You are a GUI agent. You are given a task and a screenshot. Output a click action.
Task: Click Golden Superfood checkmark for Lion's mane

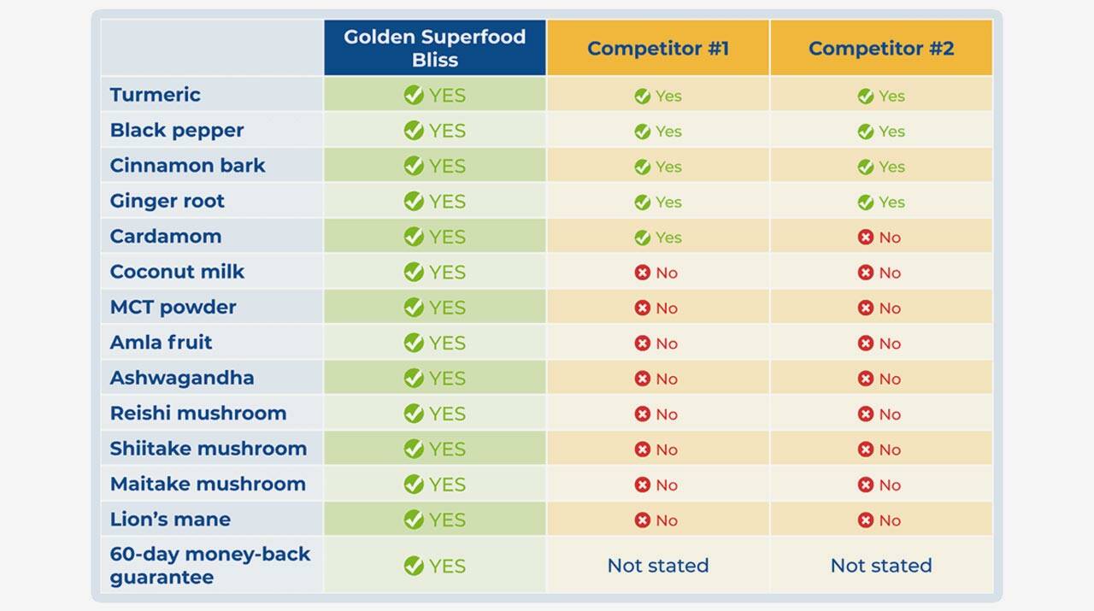point(414,520)
